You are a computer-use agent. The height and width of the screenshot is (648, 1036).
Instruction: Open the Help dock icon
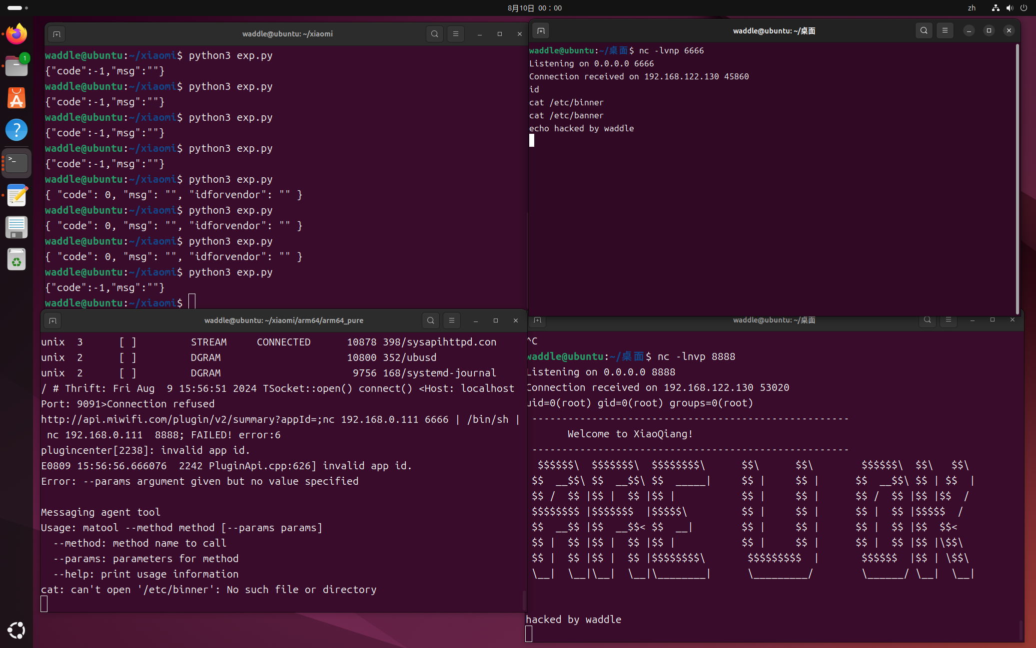[16, 130]
